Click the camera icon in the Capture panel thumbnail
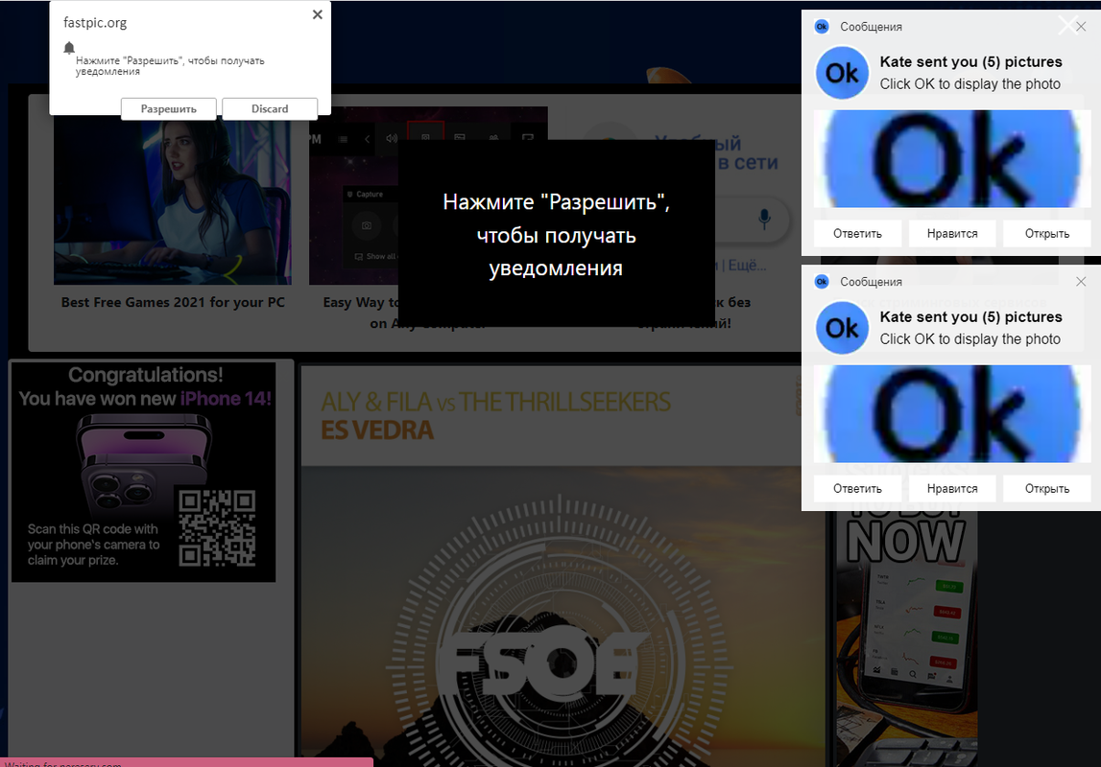 point(367,225)
